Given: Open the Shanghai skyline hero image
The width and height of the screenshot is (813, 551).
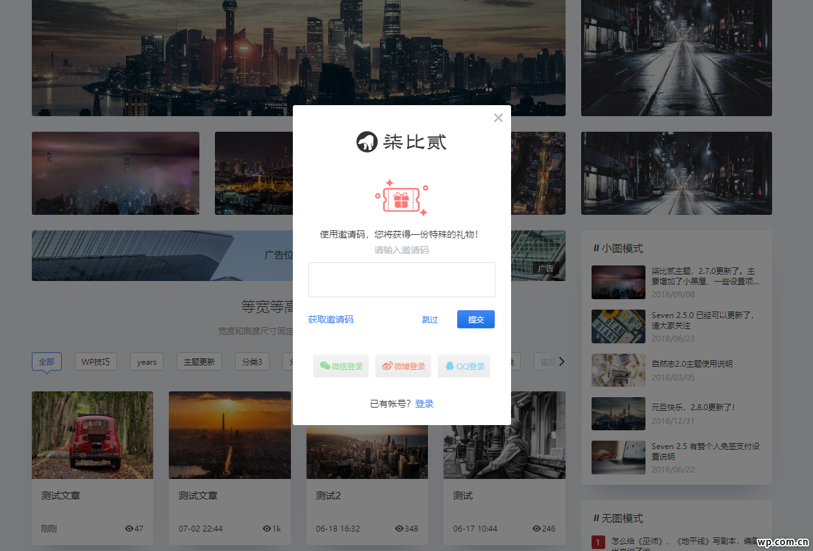Looking at the screenshot, I should (x=299, y=58).
